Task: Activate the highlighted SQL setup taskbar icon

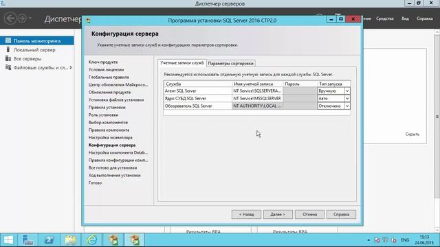Action: pyautogui.click(x=135, y=240)
